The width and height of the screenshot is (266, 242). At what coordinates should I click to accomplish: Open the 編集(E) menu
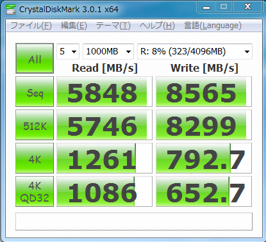click(x=74, y=26)
